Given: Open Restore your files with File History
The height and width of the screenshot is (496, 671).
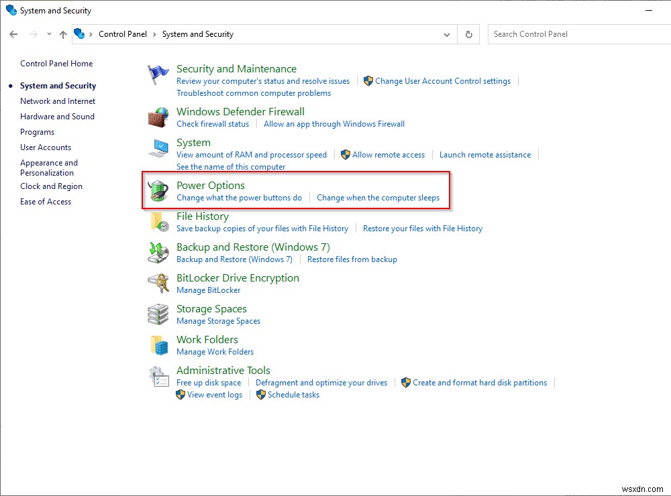Looking at the screenshot, I should 423,229.
